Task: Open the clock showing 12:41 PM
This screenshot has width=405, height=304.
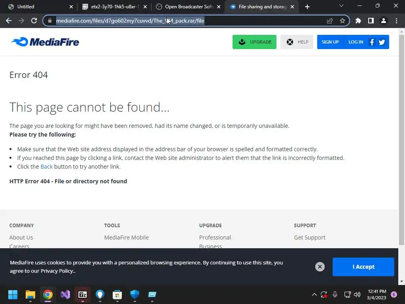Action: [377, 294]
